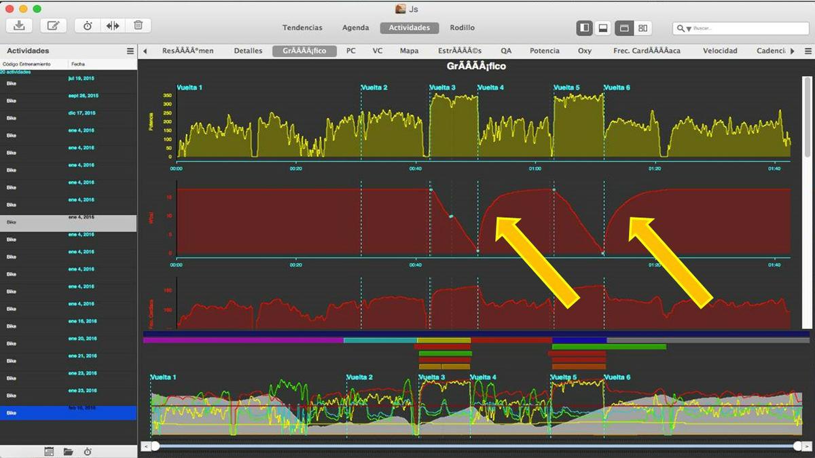Open the Potencia chart tab
This screenshot has width=815, height=458.
point(544,51)
